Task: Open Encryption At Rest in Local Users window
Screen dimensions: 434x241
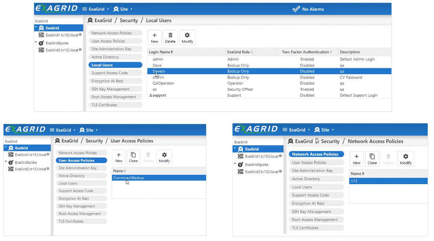Action: (115, 81)
